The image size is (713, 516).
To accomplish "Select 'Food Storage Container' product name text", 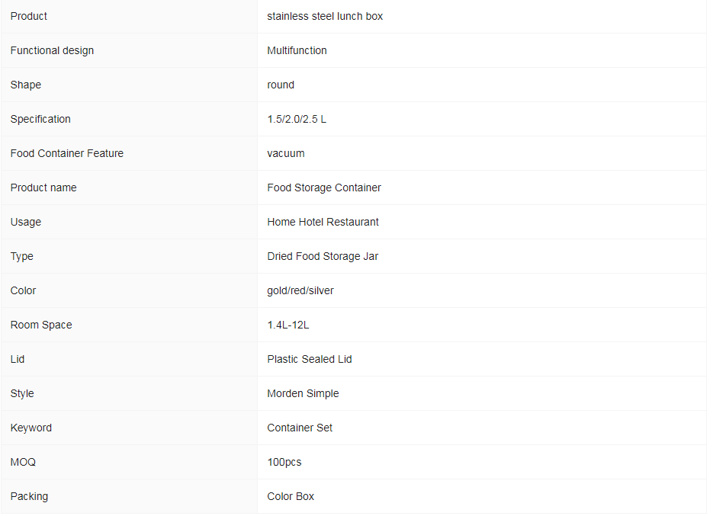I will [x=324, y=187].
